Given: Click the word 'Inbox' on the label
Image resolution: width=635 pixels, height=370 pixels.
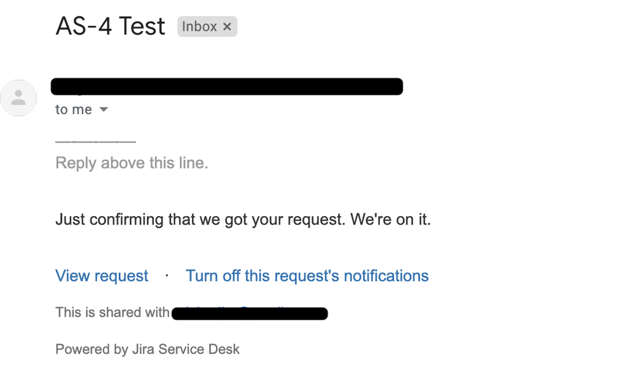Looking at the screenshot, I should pyautogui.click(x=198, y=27).
